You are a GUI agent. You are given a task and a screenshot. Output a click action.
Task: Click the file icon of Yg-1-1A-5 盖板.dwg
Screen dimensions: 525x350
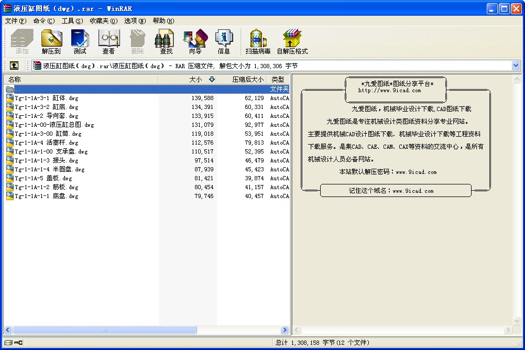[x=10, y=178]
